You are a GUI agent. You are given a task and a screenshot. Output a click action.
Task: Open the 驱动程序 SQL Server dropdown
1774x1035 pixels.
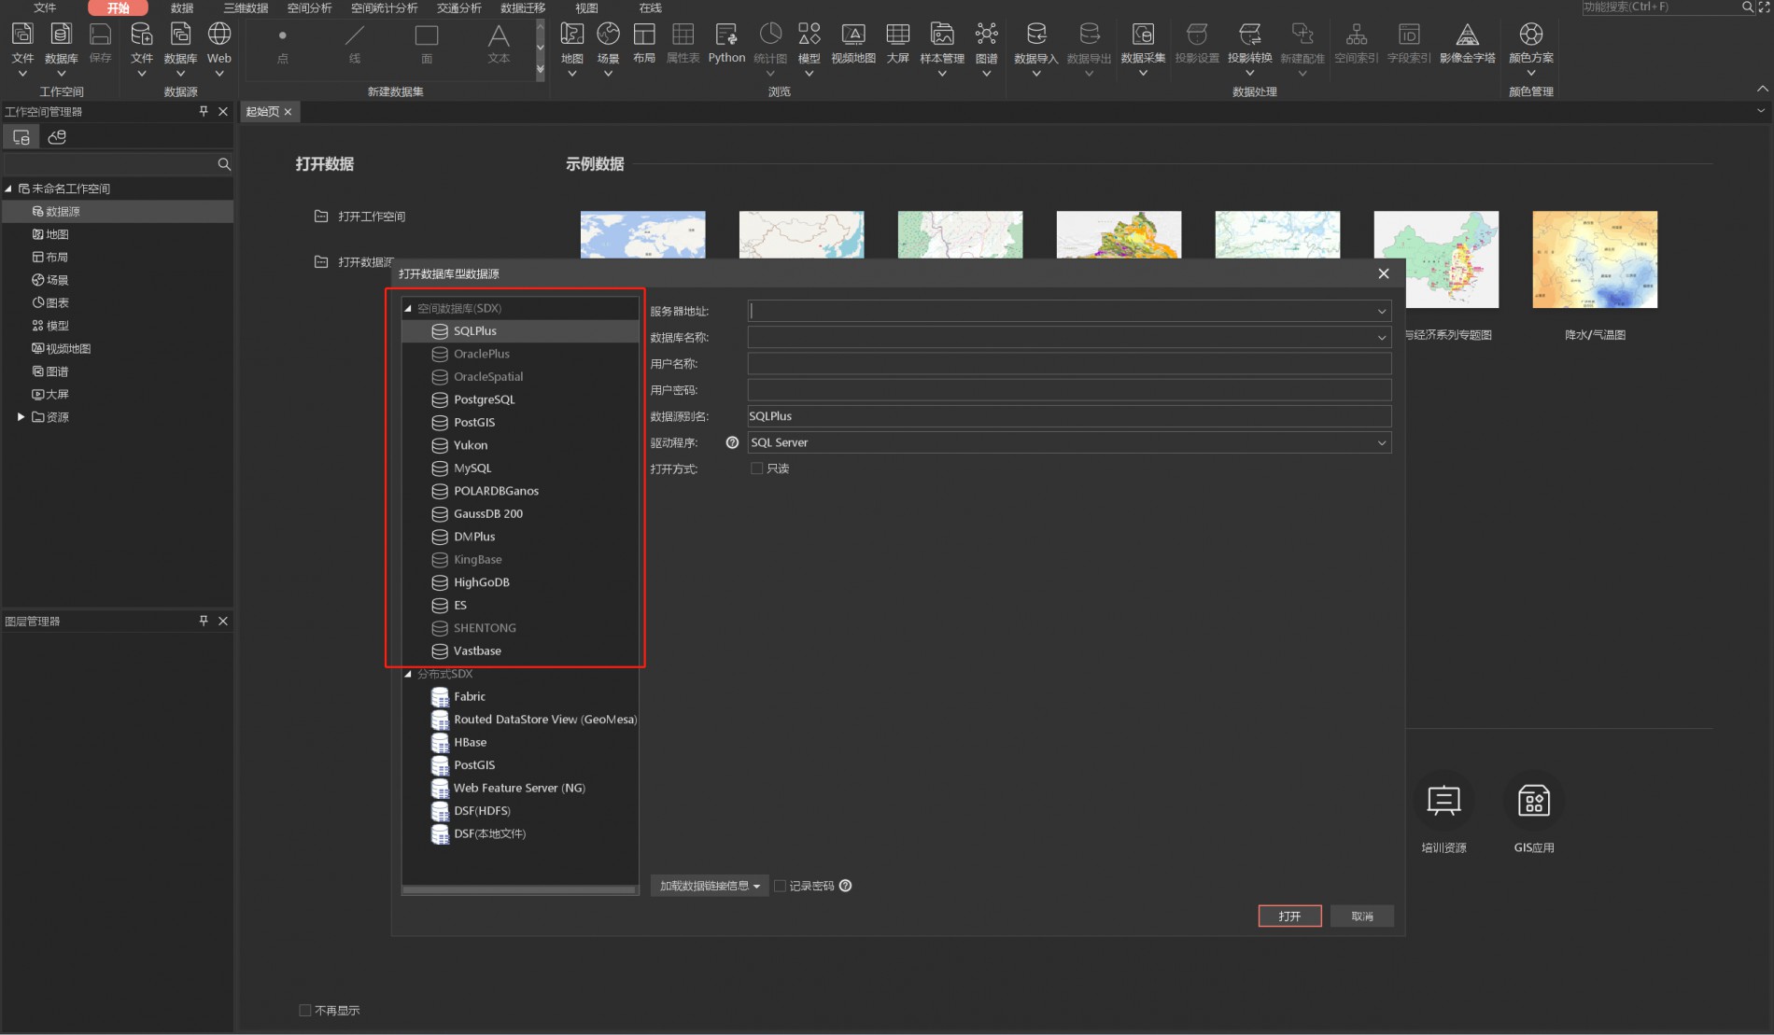(x=1381, y=442)
